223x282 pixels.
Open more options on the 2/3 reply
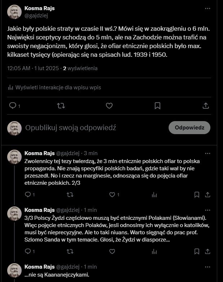point(208,153)
